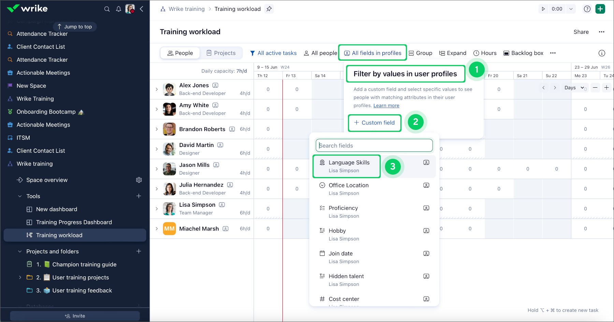Open the Days scale dropdown

(x=574, y=88)
